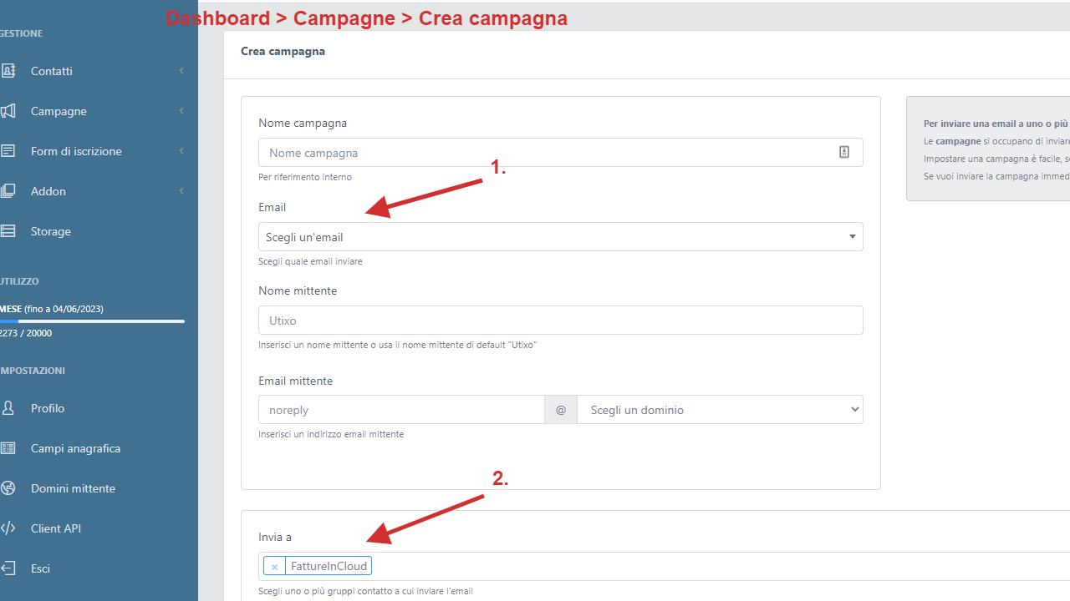Click the Storage icon in sidebar
Viewport: 1070px width, 601px height.
coord(8,231)
